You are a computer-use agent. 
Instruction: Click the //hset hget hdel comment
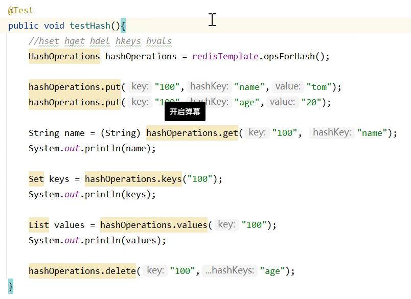100,41
